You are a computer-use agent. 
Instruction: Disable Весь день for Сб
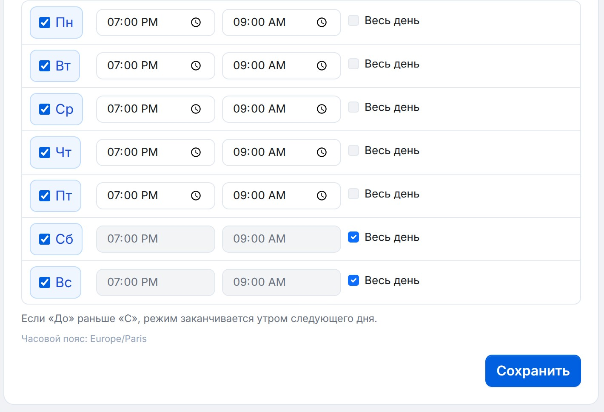pyautogui.click(x=353, y=237)
